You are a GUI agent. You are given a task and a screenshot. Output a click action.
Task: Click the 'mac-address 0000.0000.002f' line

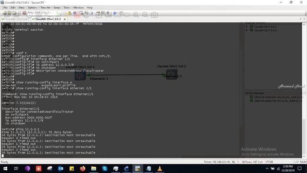coord(29,117)
